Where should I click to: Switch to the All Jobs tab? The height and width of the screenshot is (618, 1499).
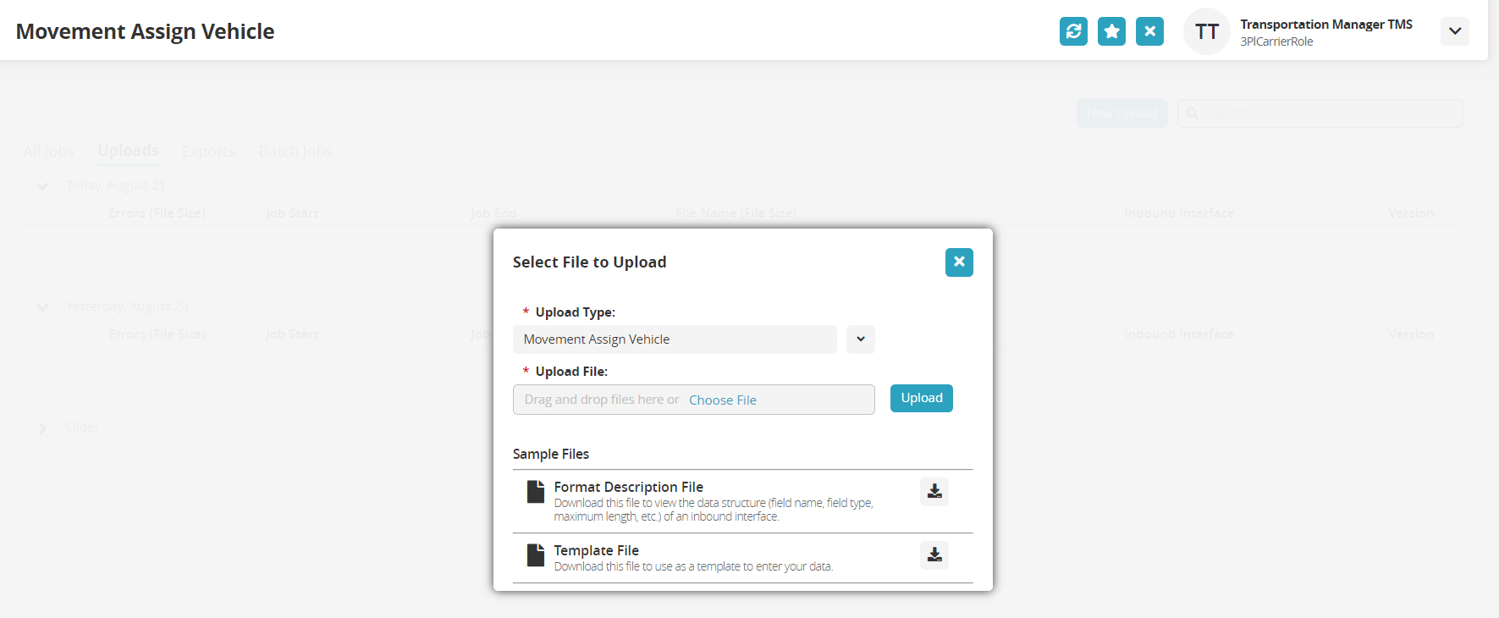tap(49, 152)
